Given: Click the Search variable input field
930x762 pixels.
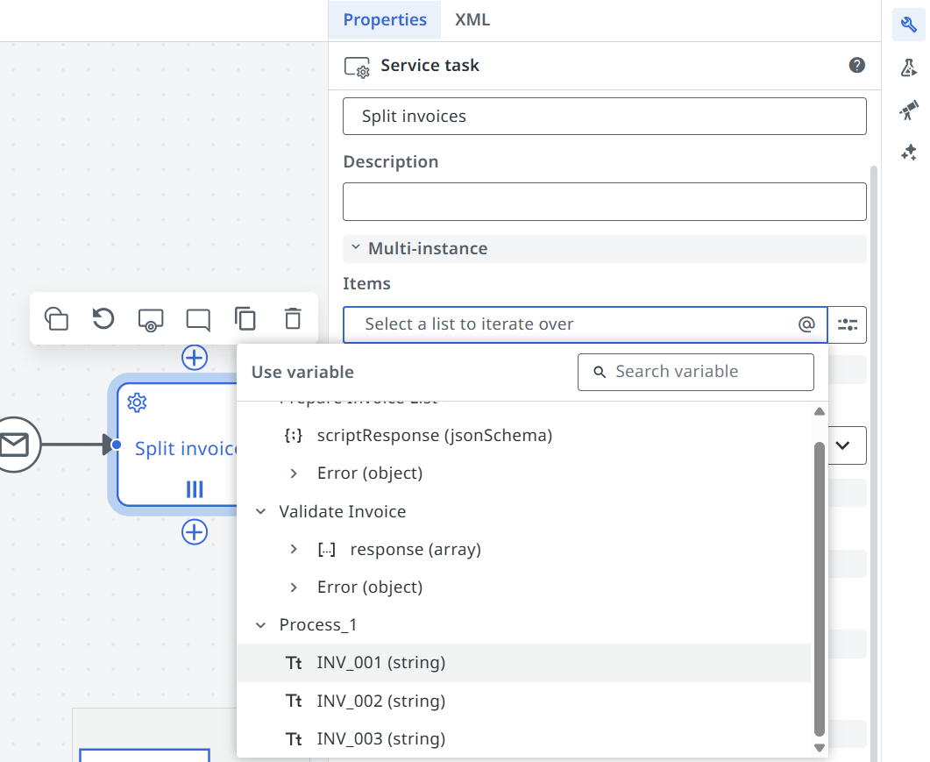Looking at the screenshot, I should coord(696,372).
